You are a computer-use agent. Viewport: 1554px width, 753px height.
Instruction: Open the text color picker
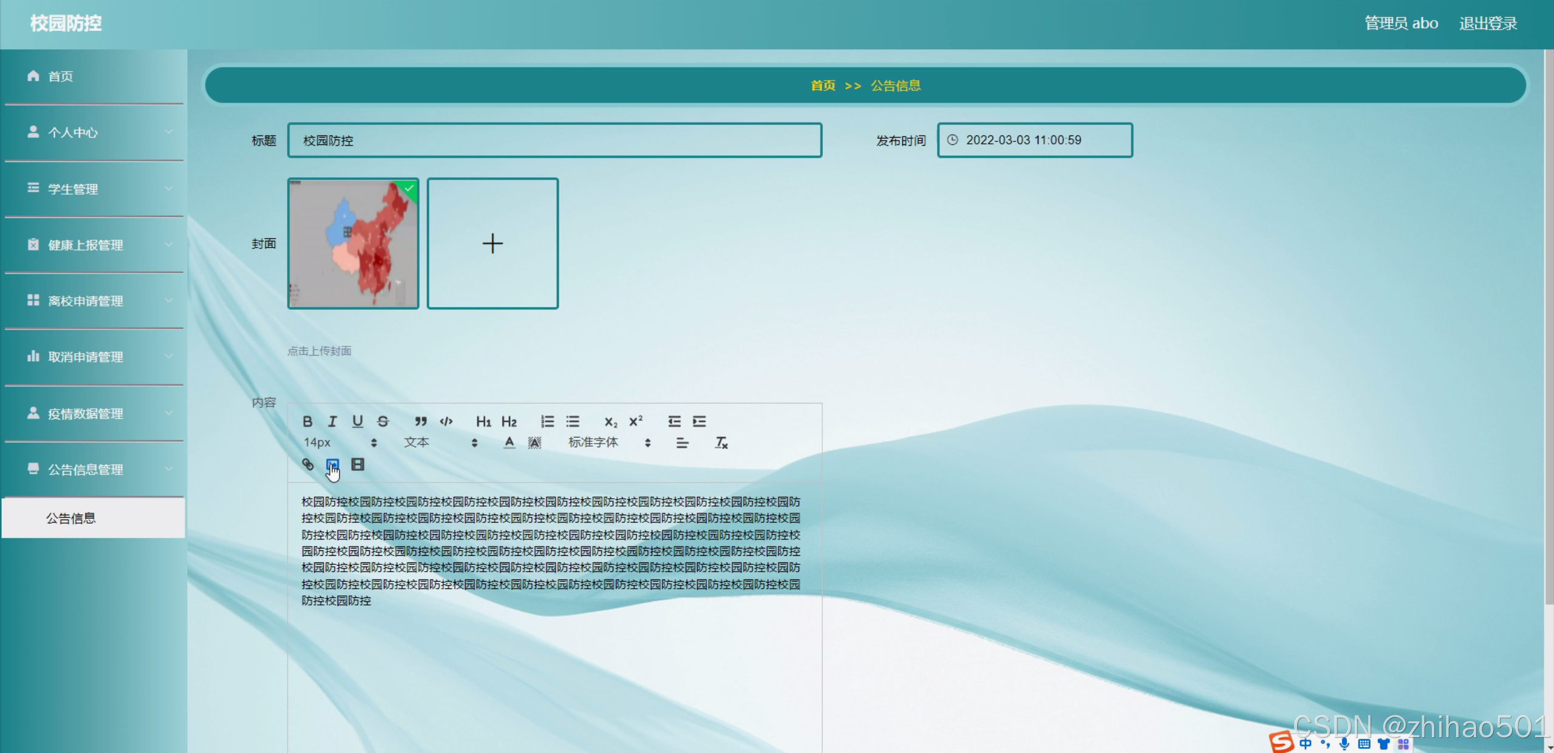coord(509,443)
